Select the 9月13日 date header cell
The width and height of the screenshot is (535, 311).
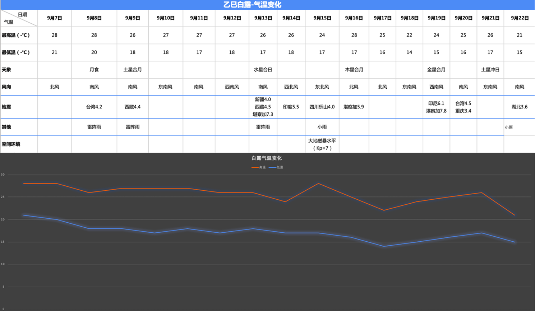point(263,18)
